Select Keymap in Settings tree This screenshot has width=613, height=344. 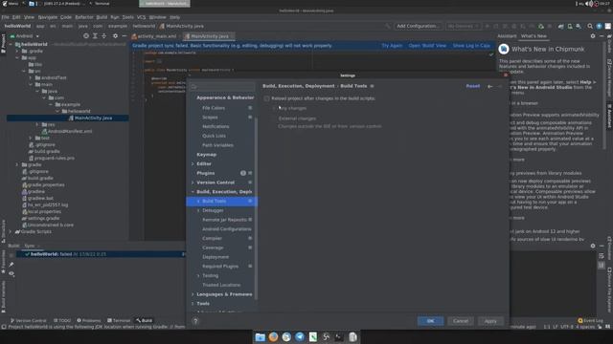(x=207, y=155)
